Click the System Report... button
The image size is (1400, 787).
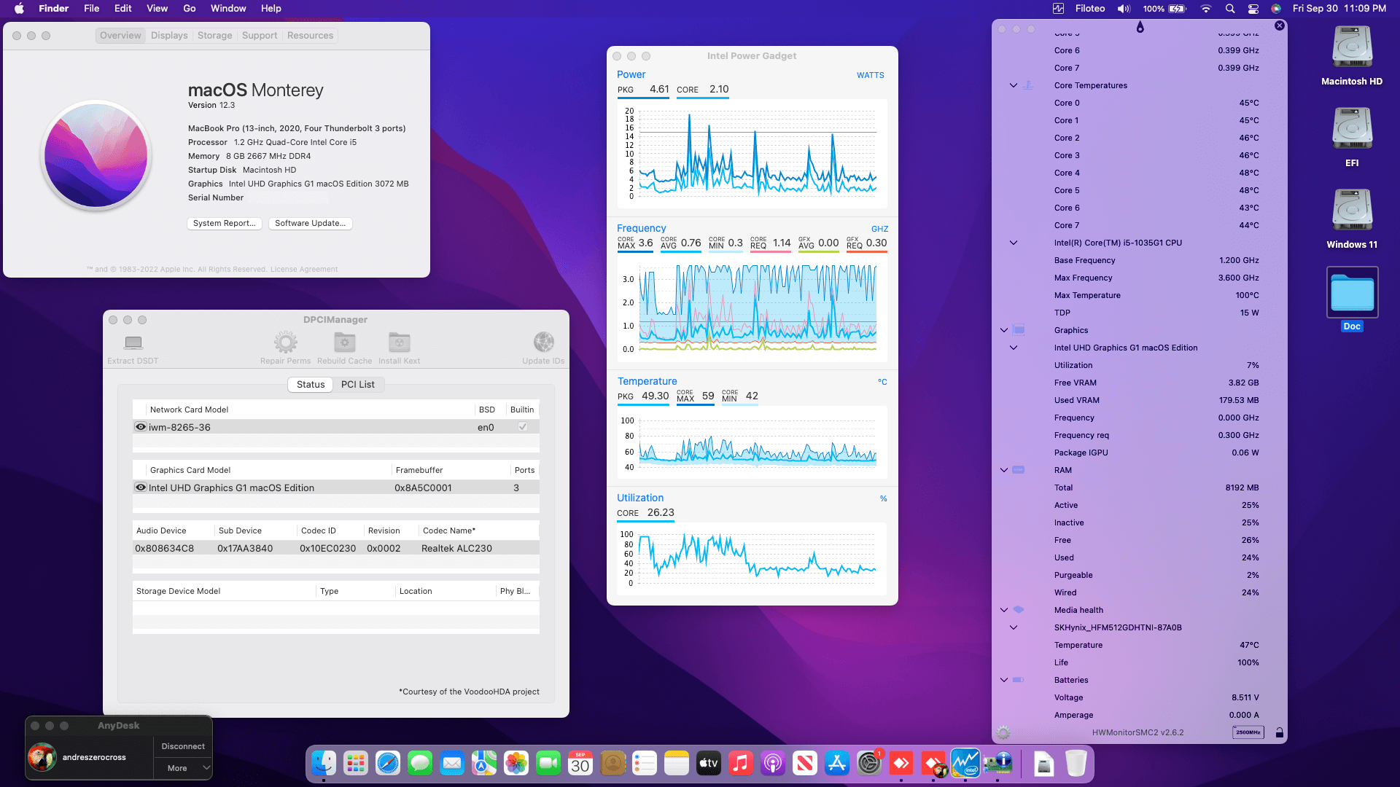point(224,223)
